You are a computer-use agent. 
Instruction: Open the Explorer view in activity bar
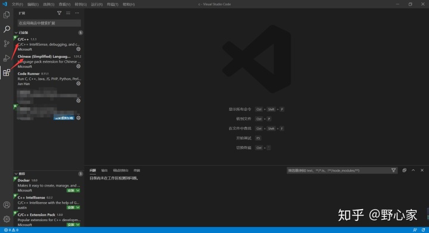(x=7, y=14)
